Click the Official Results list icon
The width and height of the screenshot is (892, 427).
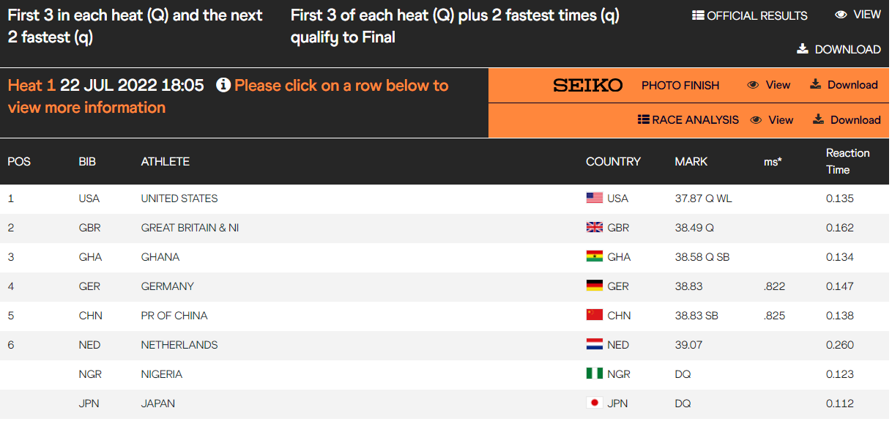click(698, 15)
